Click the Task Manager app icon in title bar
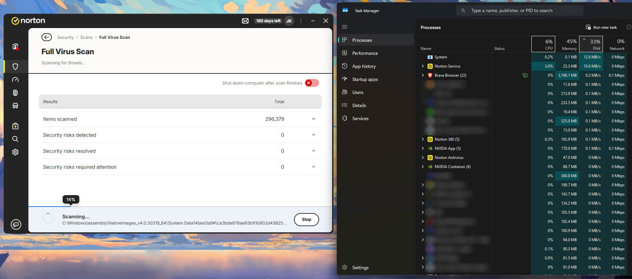This screenshot has height=279, width=632. (345, 10)
